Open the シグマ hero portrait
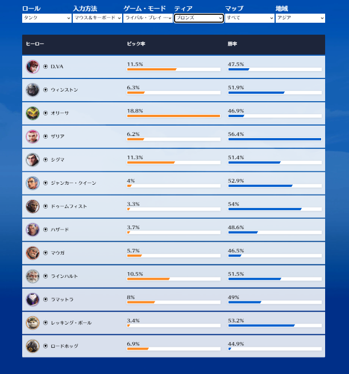This screenshot has width=349, height=374. click(x=32, y=160)
